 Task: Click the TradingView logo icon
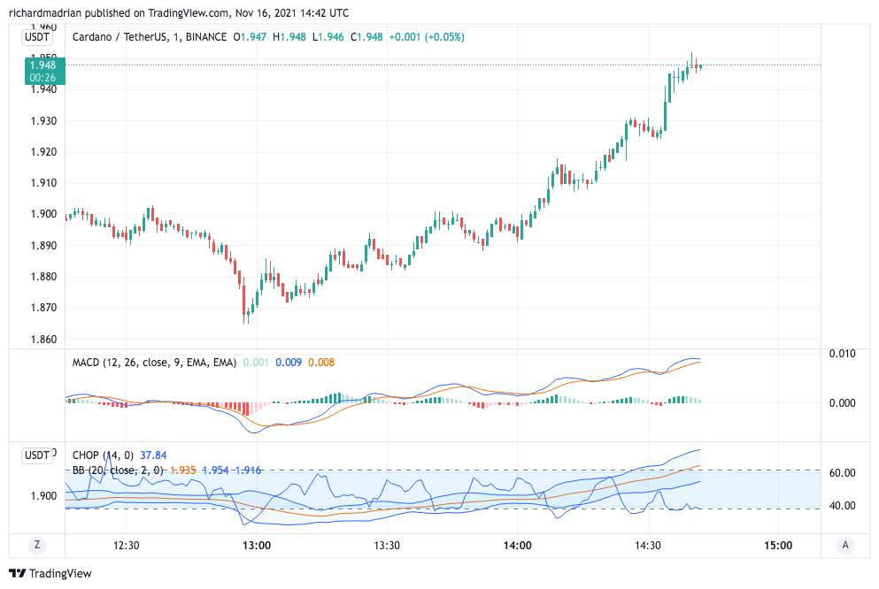pyautogui.click(x=17, y=573)
